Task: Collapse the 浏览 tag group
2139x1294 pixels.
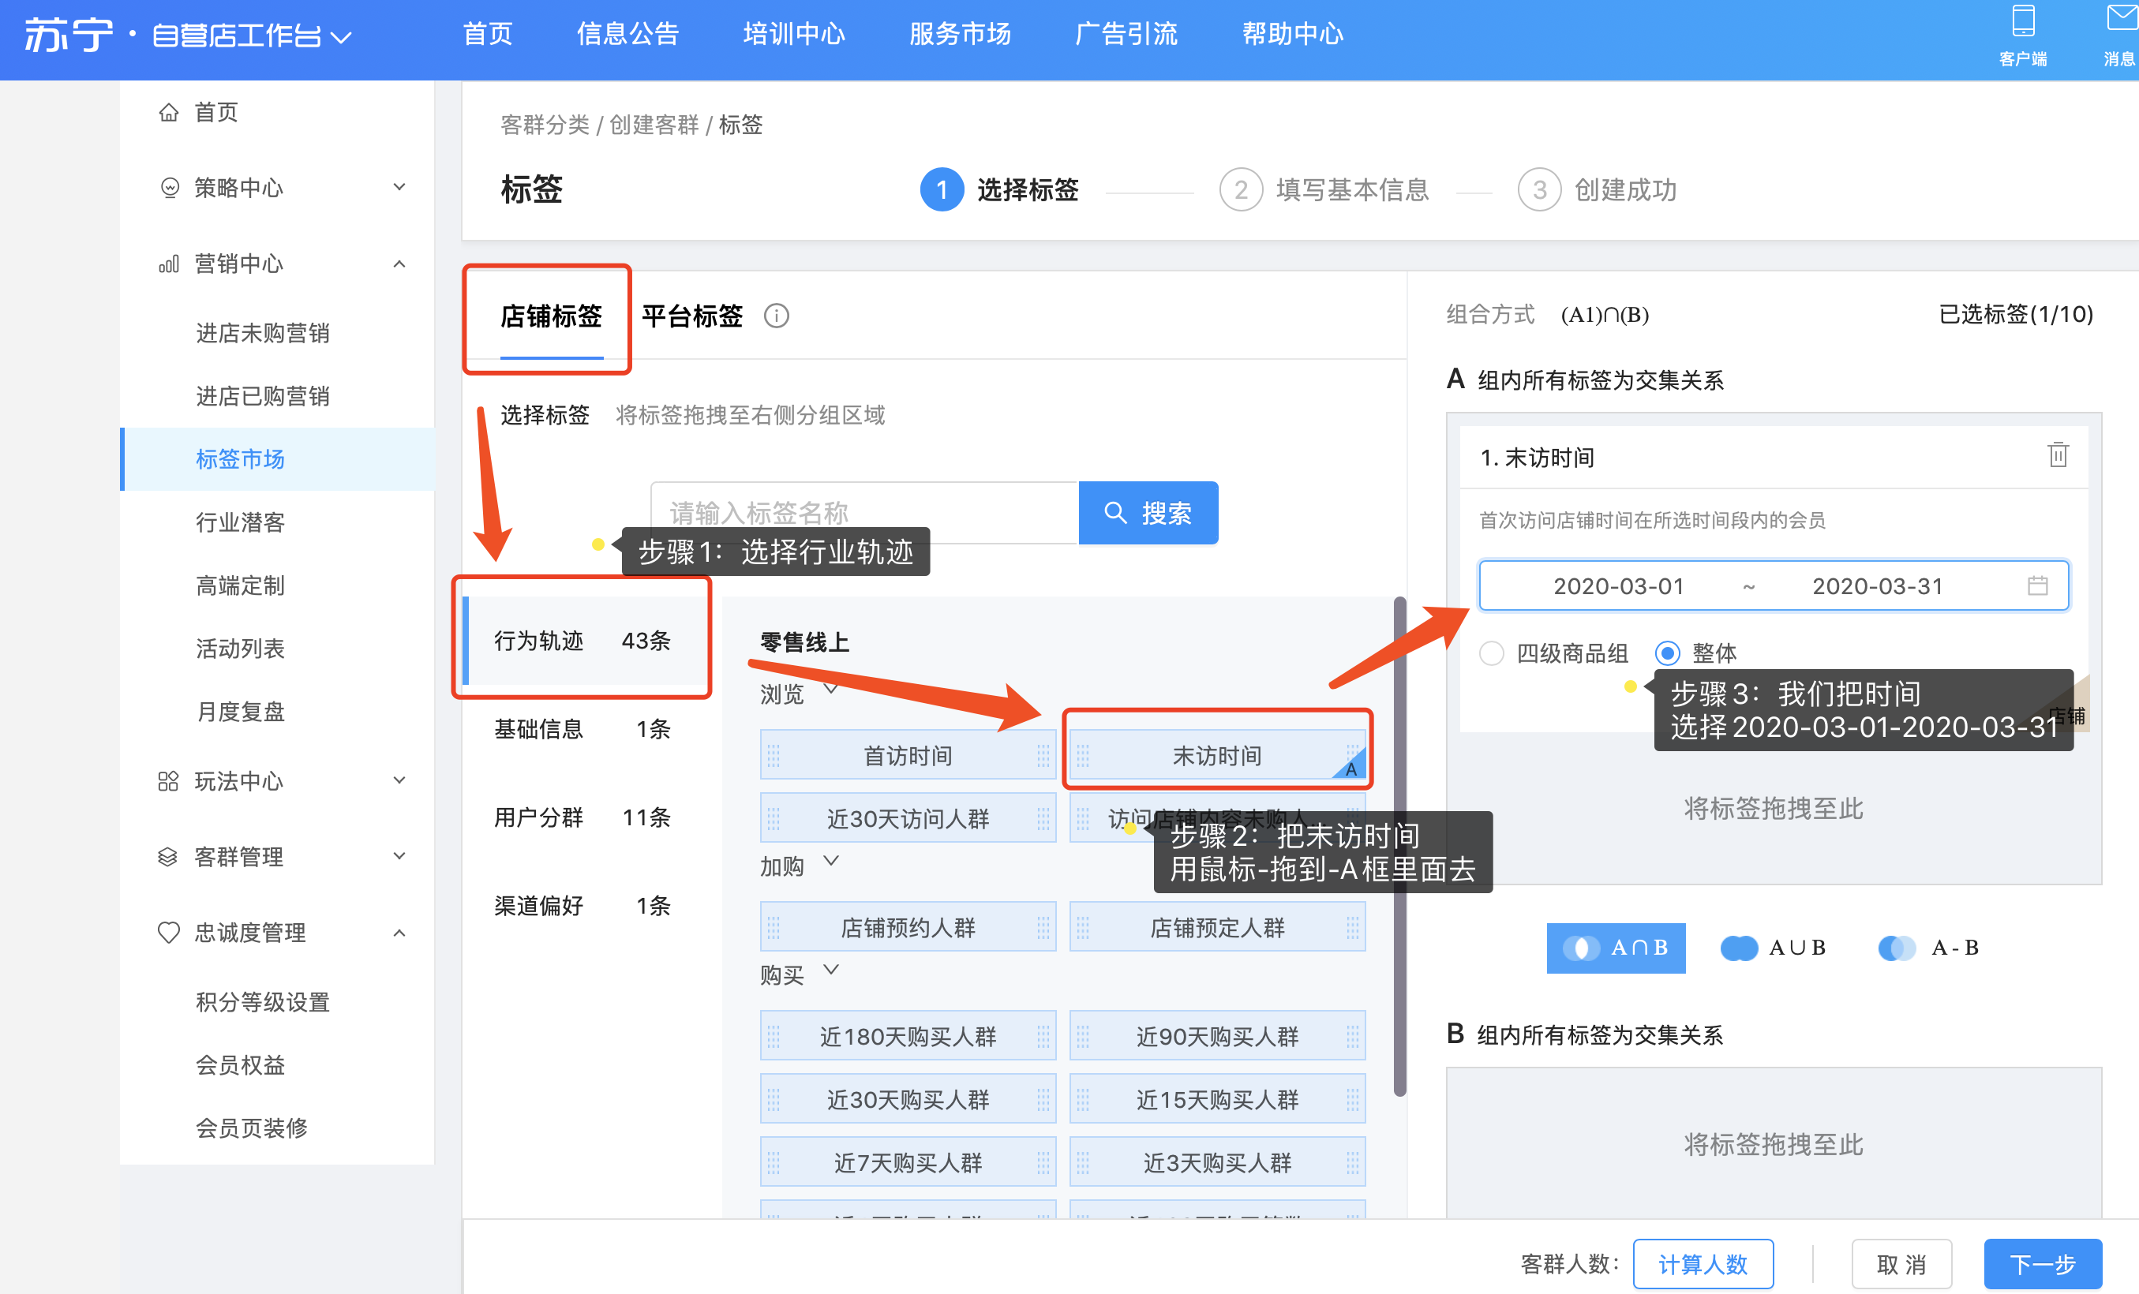Action: [831, 690]
